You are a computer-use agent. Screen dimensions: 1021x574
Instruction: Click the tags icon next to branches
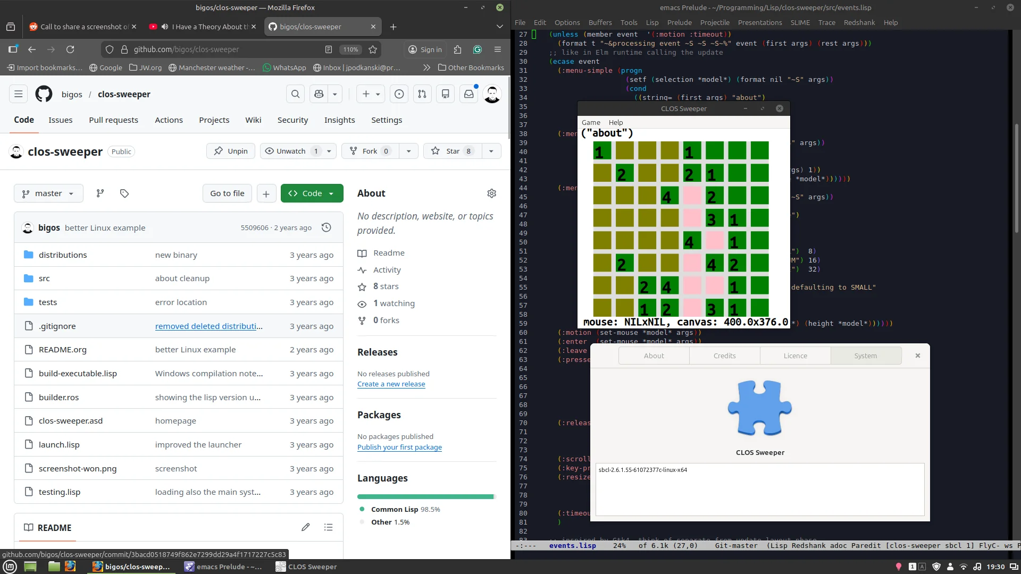pyautogui.click(x=124, y=193)
